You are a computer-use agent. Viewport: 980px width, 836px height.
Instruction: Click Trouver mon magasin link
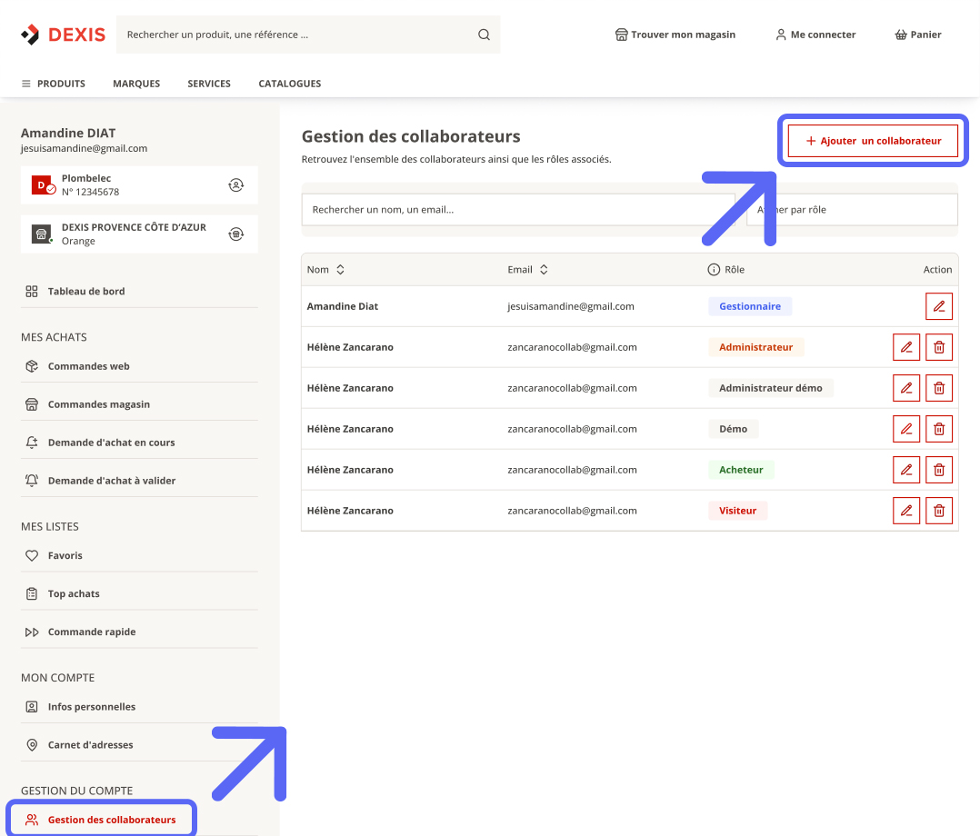click(x=675, y=35)
